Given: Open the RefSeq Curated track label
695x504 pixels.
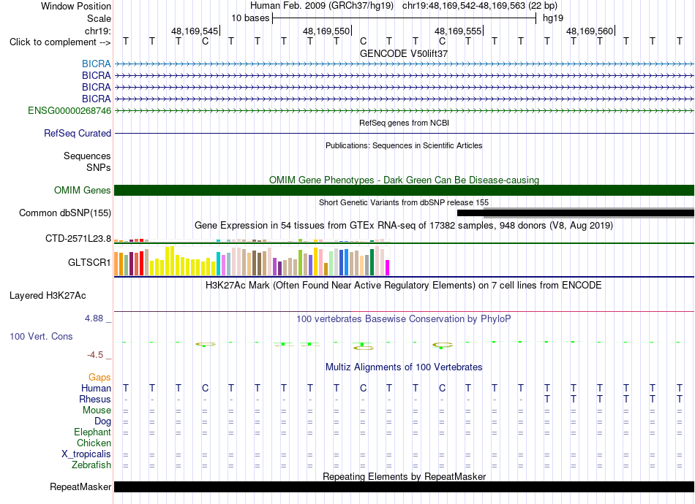Looking at the screenshot, I should pos(78,133).
